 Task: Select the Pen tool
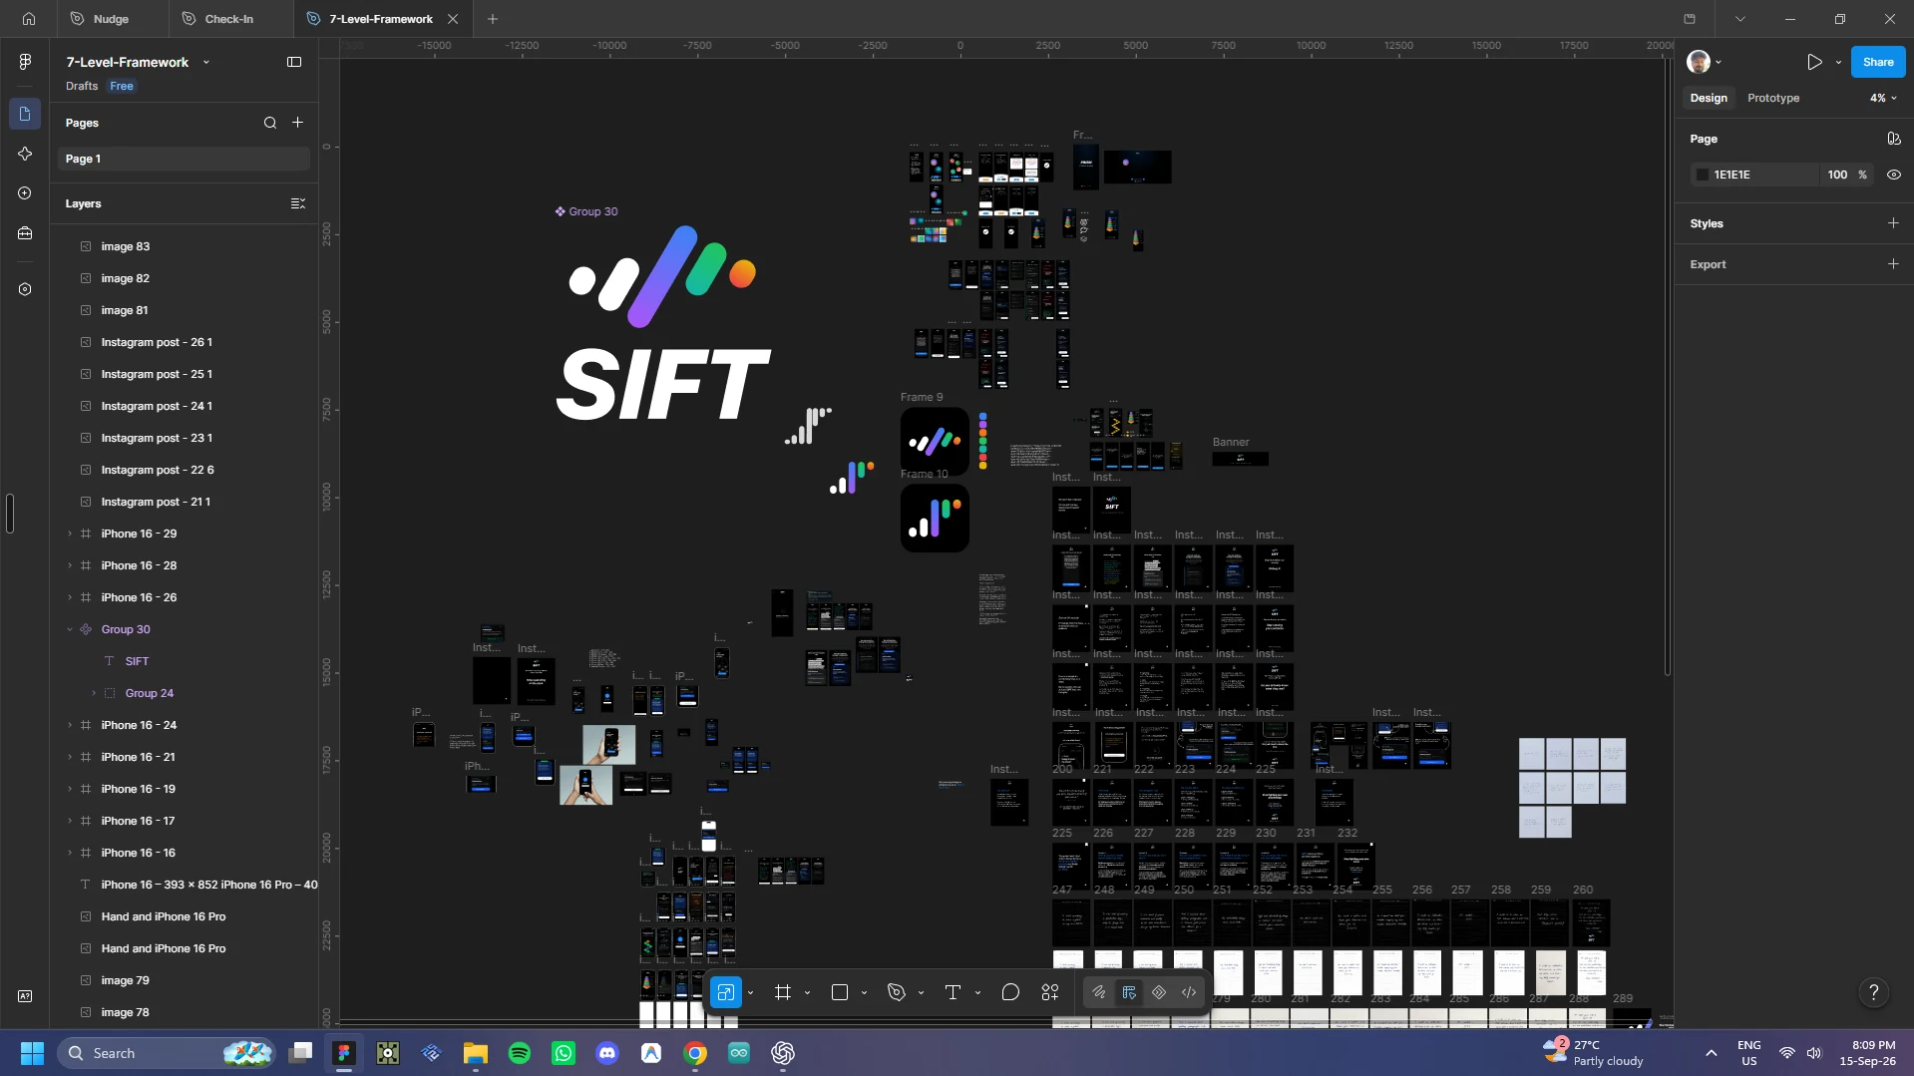coord(896,992)
